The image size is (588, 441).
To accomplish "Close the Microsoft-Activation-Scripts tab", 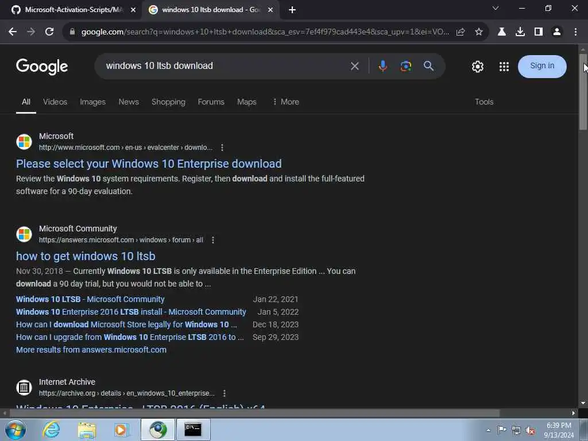I will click(133, 10).
